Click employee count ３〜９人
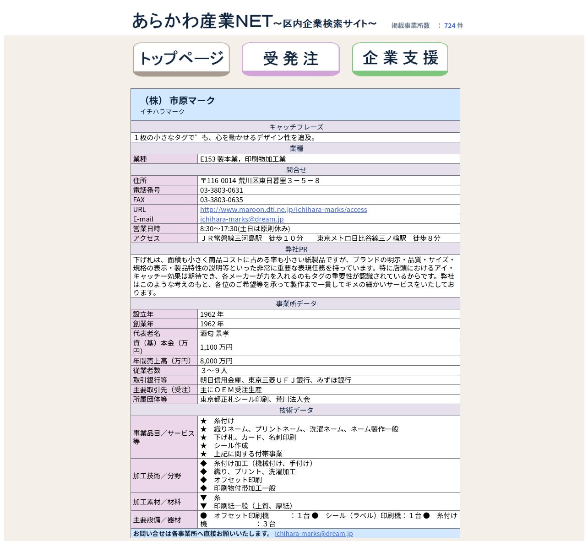Viewport: 588px width, 541px height. click(x=214, y=371)
